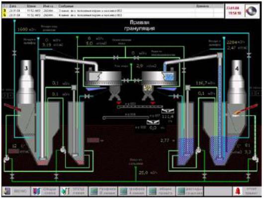Image resolution: width=264 pixels, height=198 pixels.
Task: Click the leftmost drain valve under furnace 3
Action: tap(12, 176)
